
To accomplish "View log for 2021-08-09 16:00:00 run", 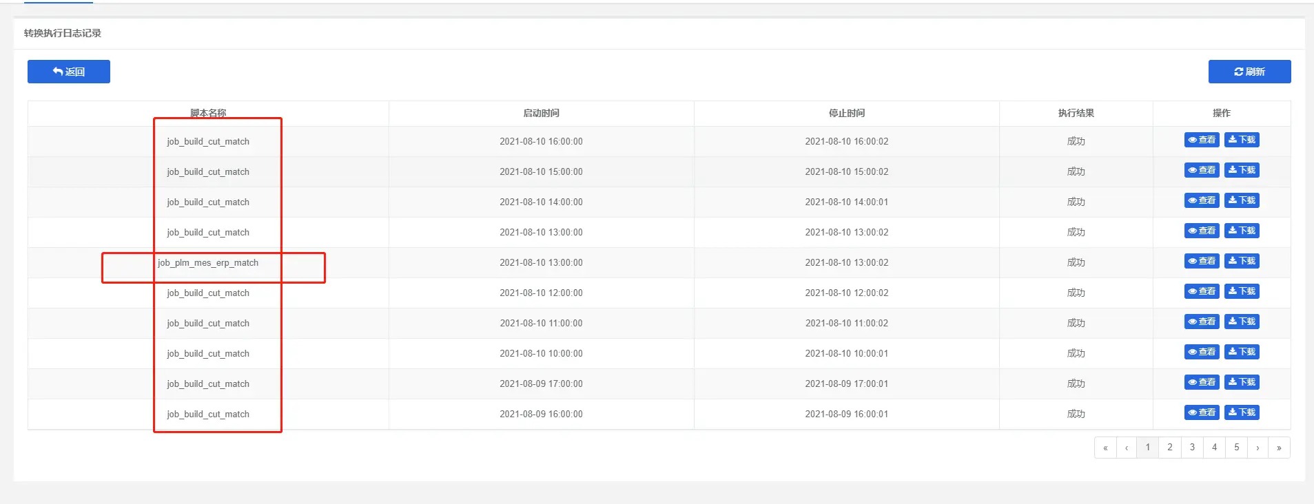I will (1202, 412).
